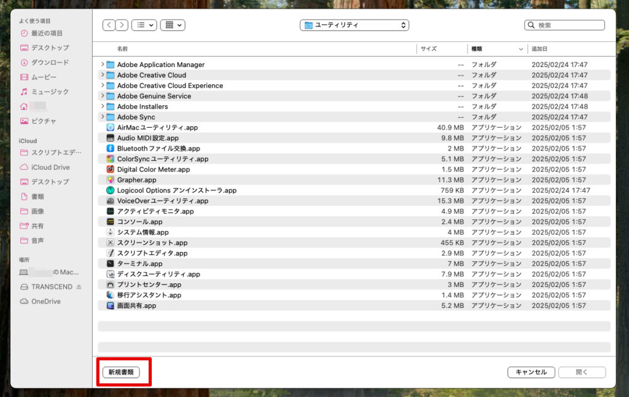Screen dimensions: 629x397
Task: Click the 新規書類 button
Action: coord(121,372)
